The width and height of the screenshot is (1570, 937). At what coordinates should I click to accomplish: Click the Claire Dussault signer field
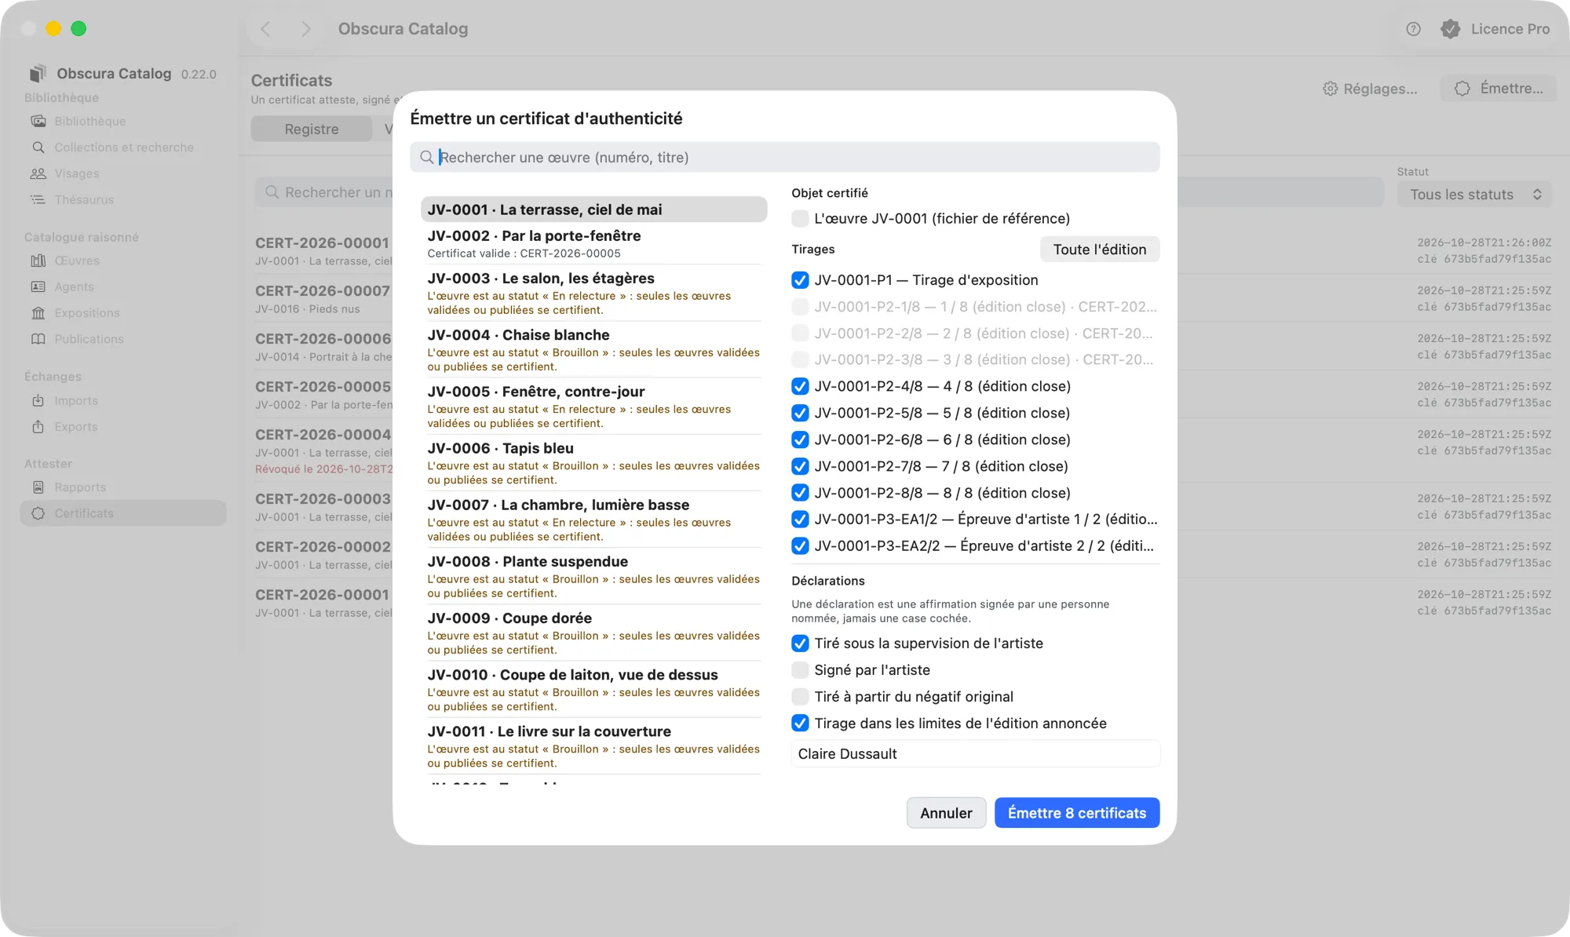click(x=975, y=753)
